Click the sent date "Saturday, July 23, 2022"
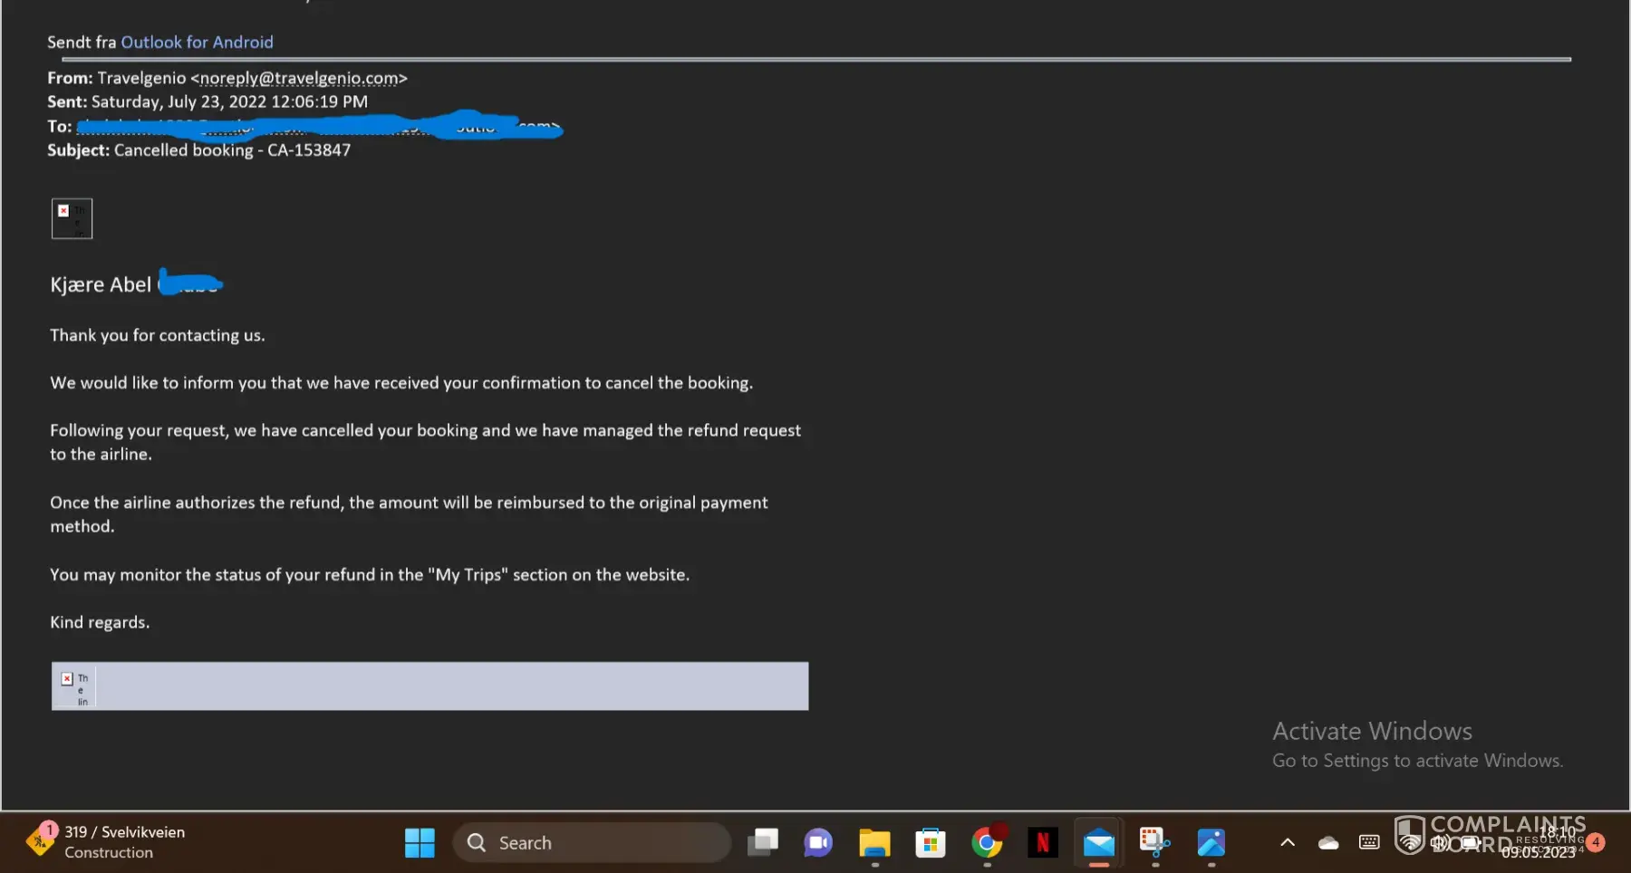This screenshot has width=1631, height=873. click(x=179, y=101)
